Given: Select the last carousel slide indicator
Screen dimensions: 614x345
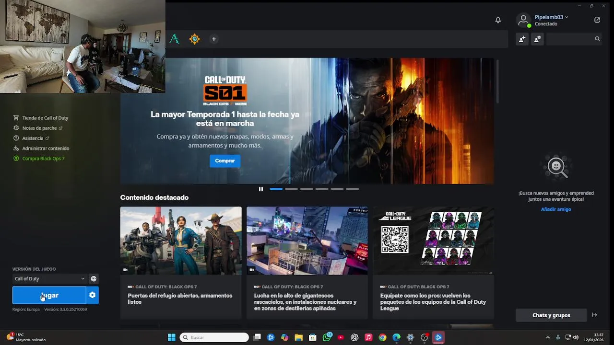Looking at the screenshot, I should pyautogui.click(x=352, y=189).
